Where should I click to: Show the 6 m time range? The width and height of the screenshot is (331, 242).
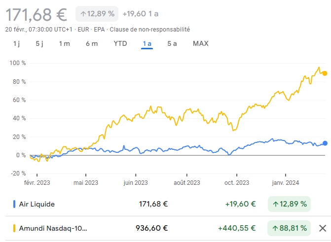coord(92,43)
